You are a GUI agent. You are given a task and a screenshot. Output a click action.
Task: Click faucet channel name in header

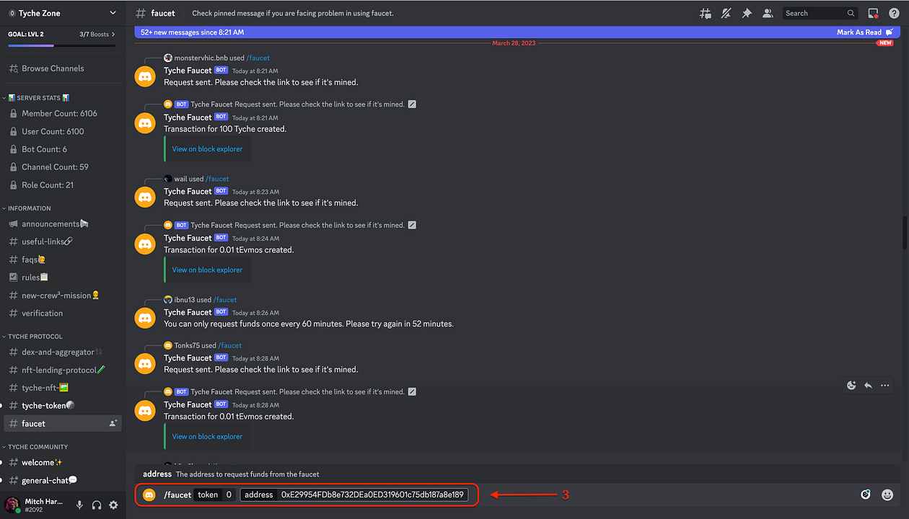[x=163, y=13]
